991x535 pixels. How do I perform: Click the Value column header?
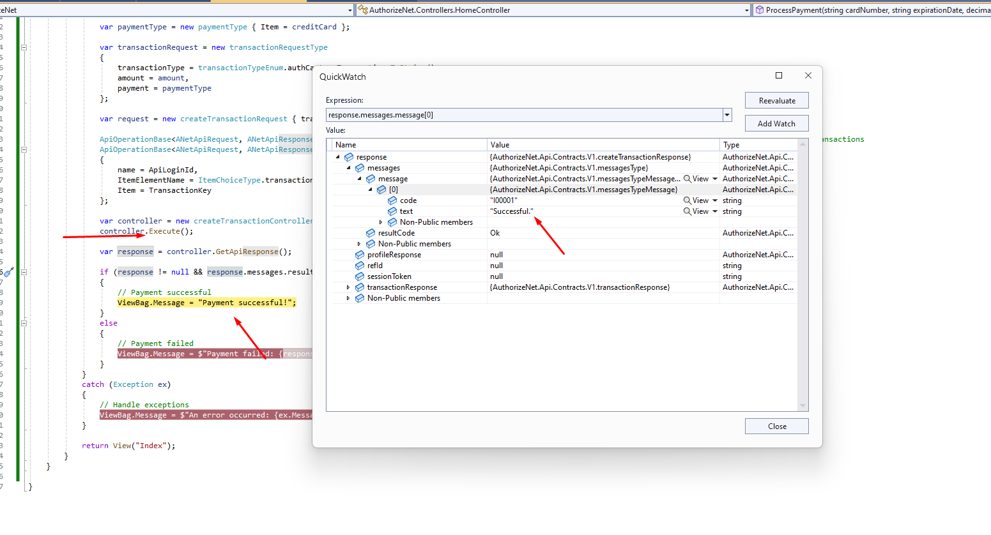click(603, 145)
